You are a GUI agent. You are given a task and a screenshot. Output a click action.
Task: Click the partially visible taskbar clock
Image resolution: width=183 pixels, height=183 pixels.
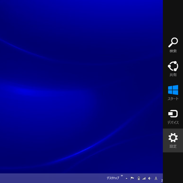pos(162,180)
